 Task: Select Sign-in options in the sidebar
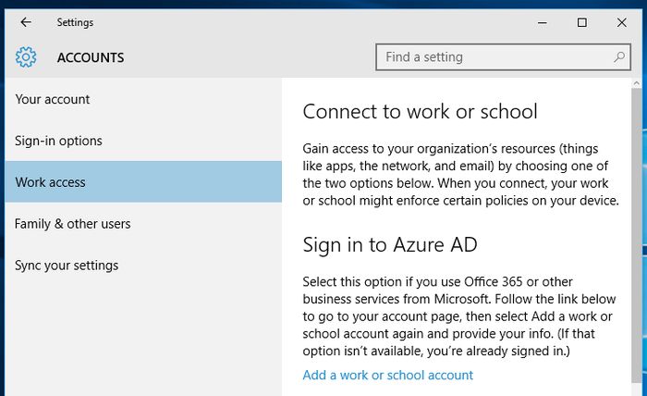click(x=58, y=141)
